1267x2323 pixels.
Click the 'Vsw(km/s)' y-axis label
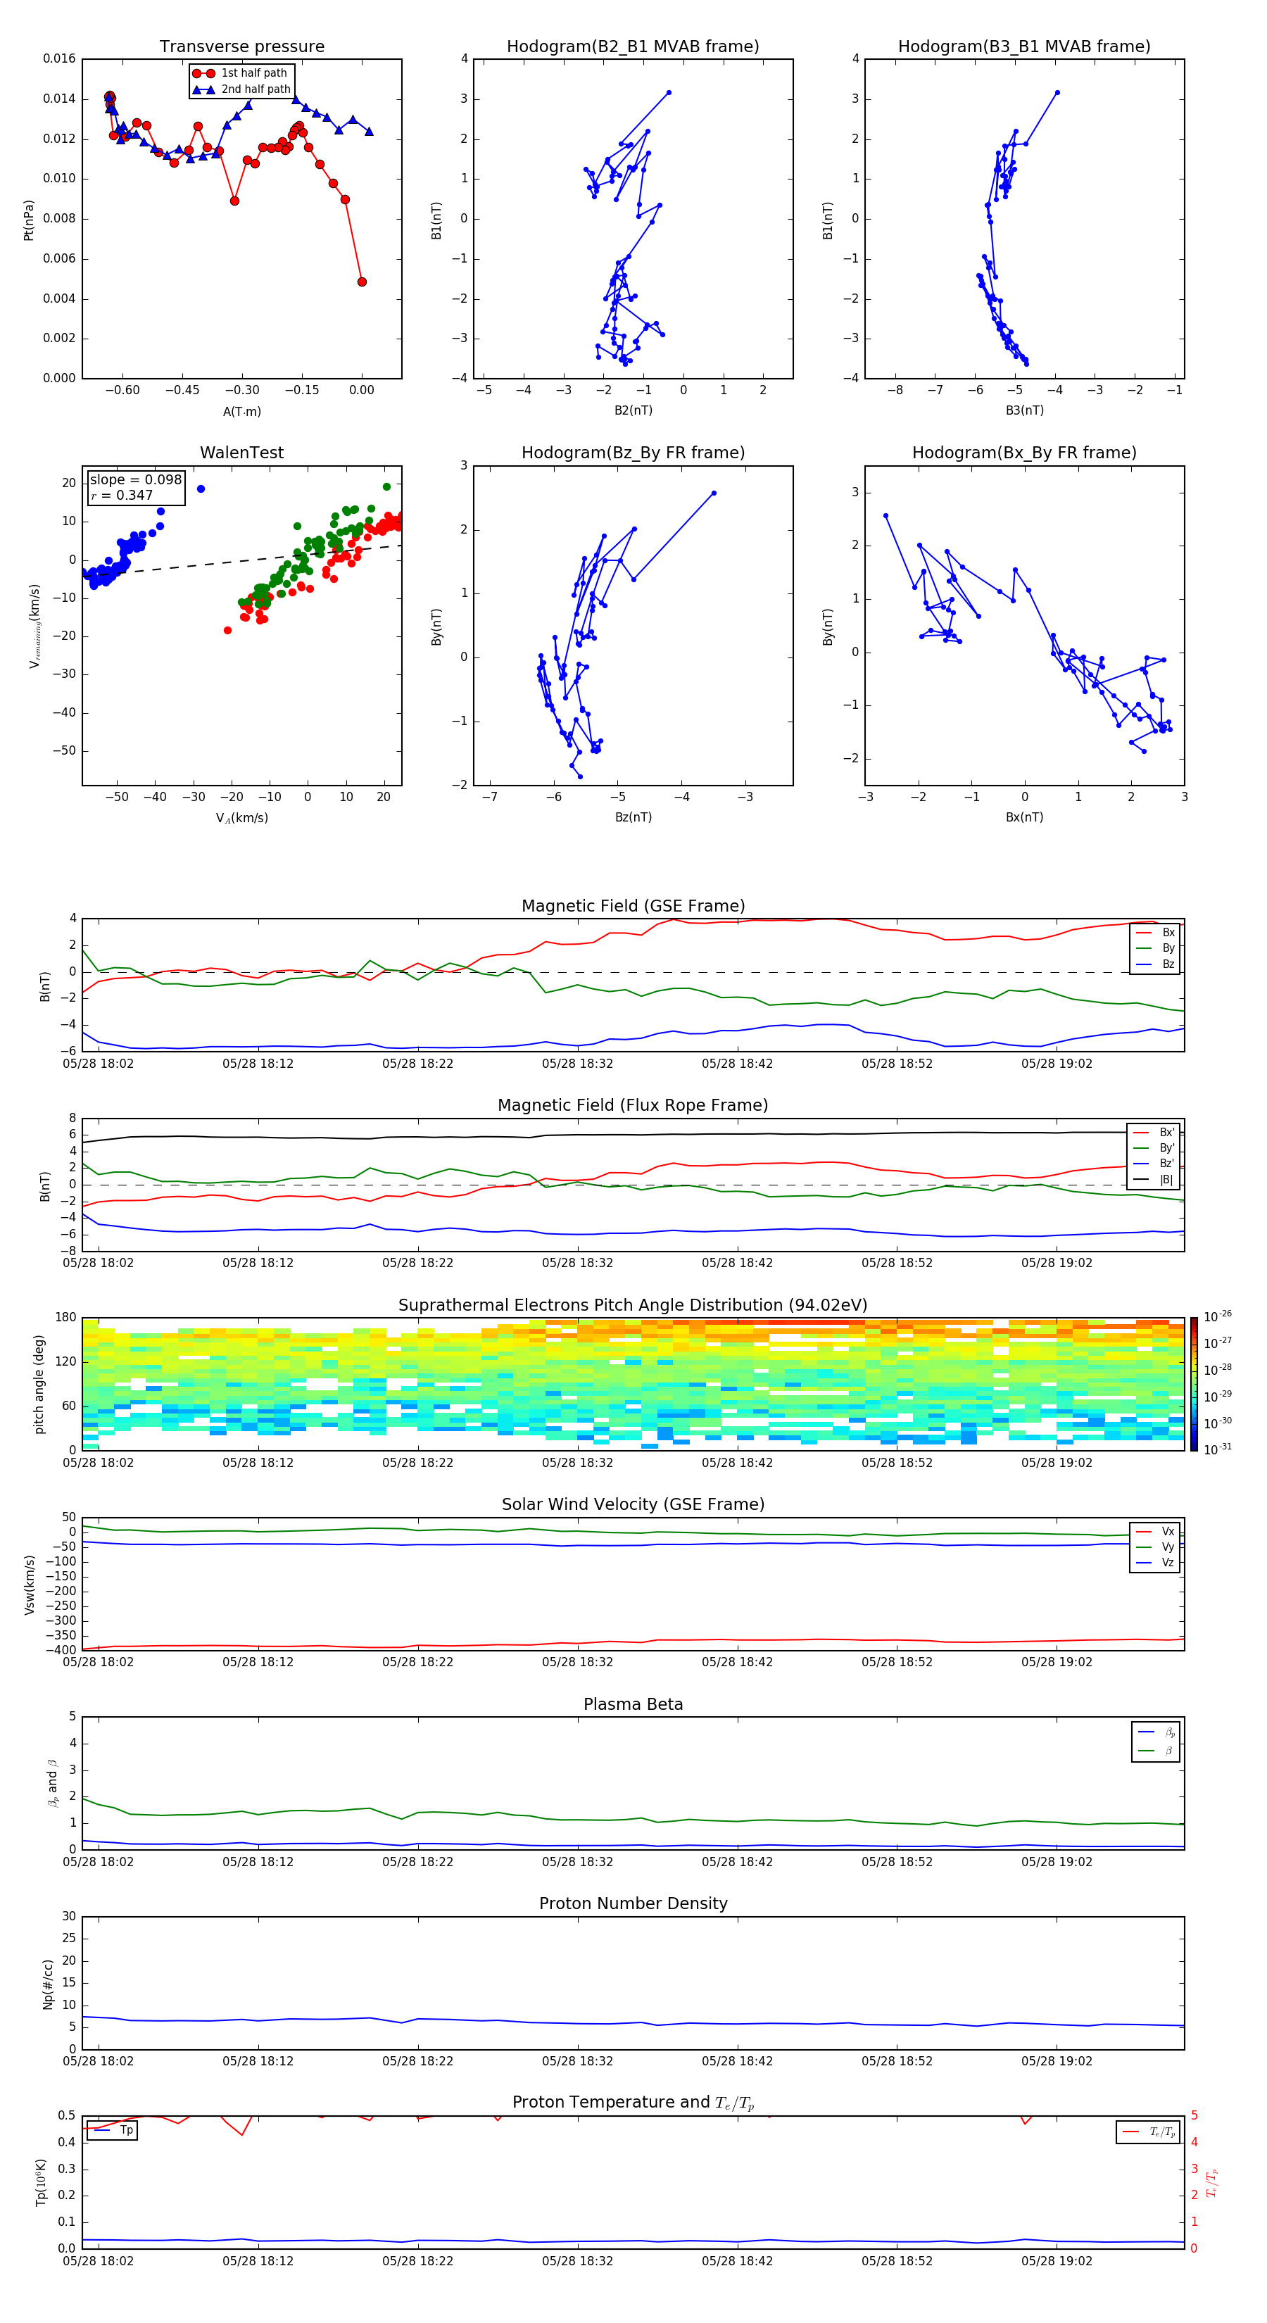coord(29,1585)
